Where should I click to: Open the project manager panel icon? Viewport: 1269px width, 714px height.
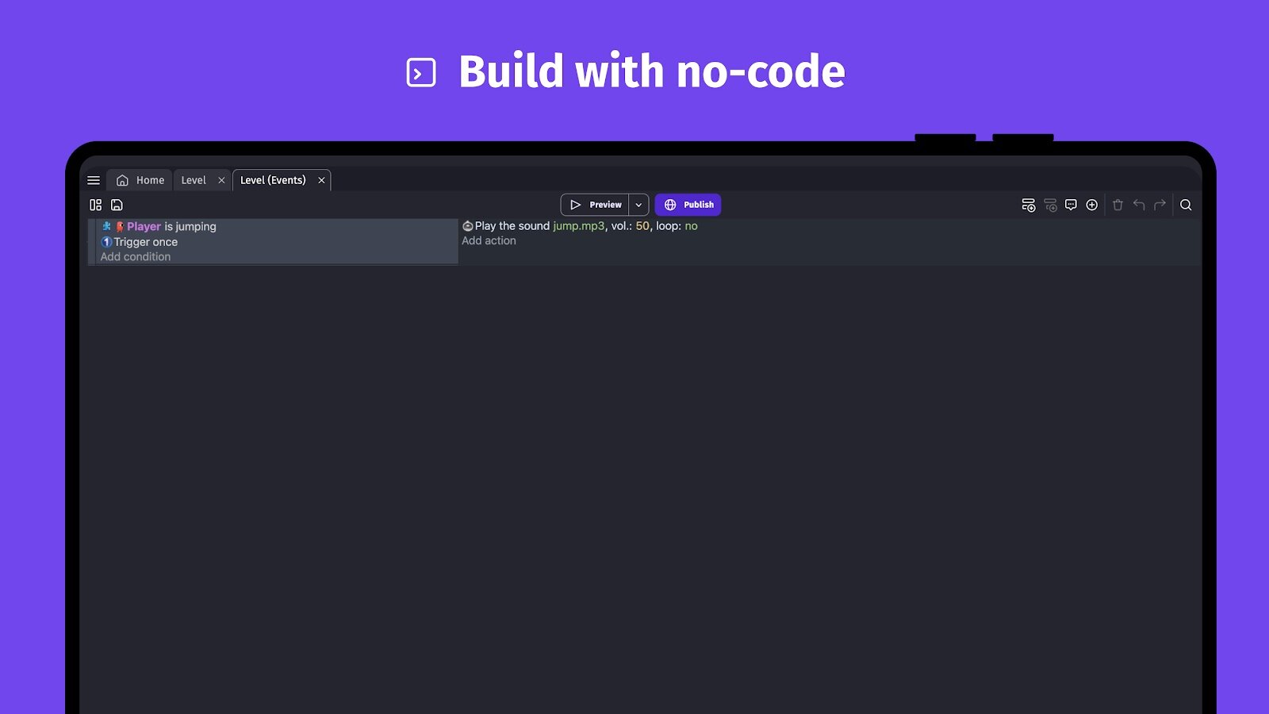click(96, 205)
